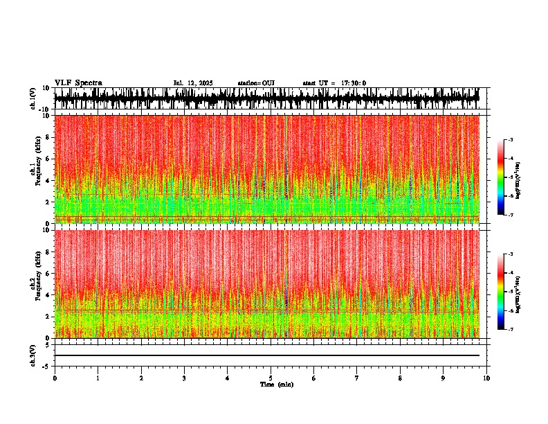Click the time axis tick label "8"

coord(400,378)
